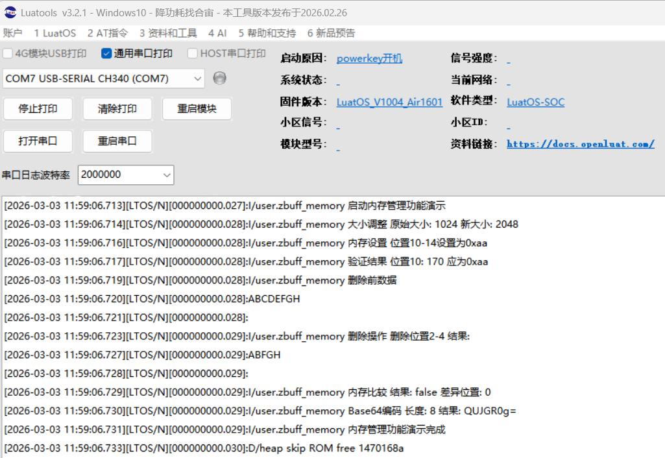Click the 重启串口 button
This screenshot has height=458, width=665.
[117, 141]
